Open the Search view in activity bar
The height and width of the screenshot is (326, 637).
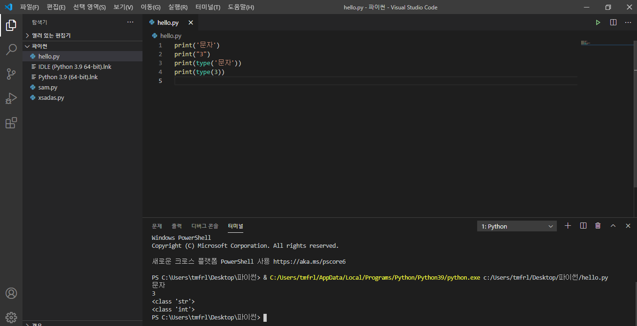(x=11, y=50)
